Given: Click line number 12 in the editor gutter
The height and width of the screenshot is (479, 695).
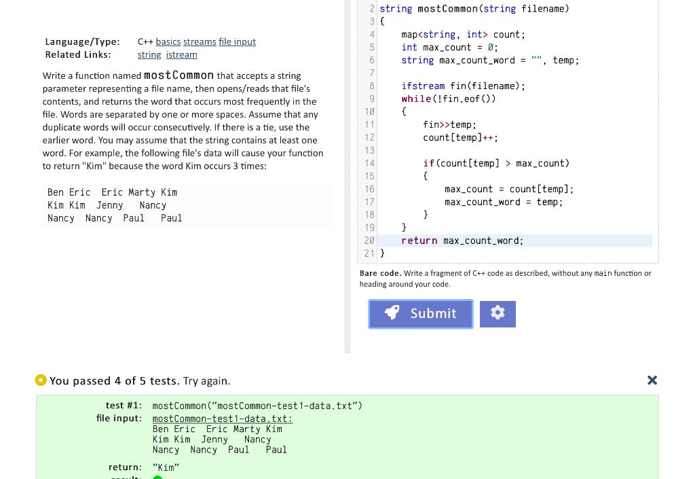Looking at the screenshot, I should pos(369,137).
